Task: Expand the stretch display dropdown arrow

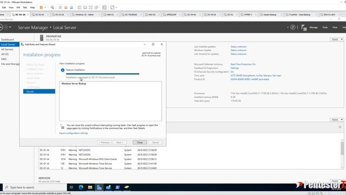Action: [116, 7]
